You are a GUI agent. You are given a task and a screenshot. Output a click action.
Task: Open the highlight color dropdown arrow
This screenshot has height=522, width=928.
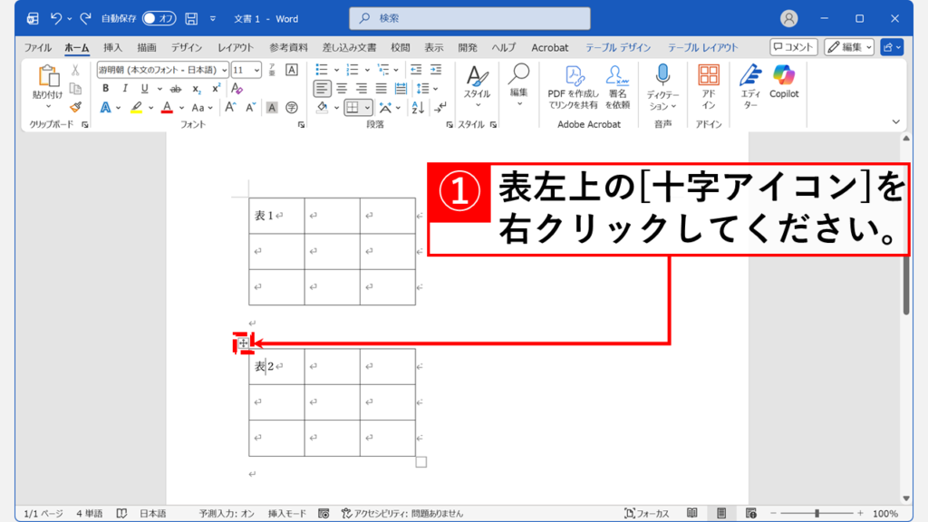(x=149, y=108)
